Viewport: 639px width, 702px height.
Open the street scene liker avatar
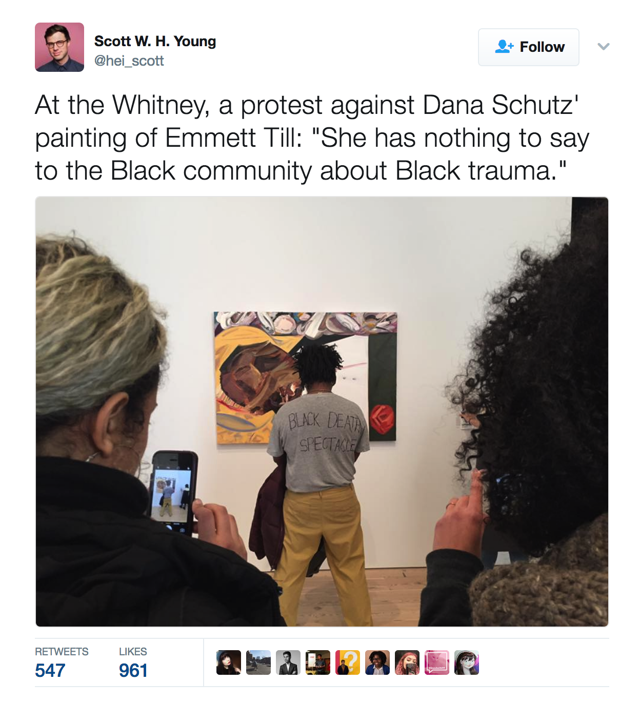pos(258,662)
